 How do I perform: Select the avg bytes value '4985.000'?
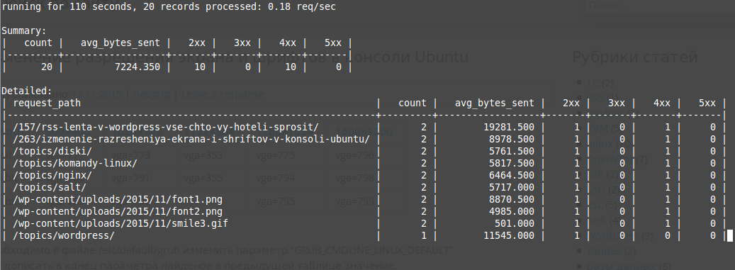coord(512,211)
